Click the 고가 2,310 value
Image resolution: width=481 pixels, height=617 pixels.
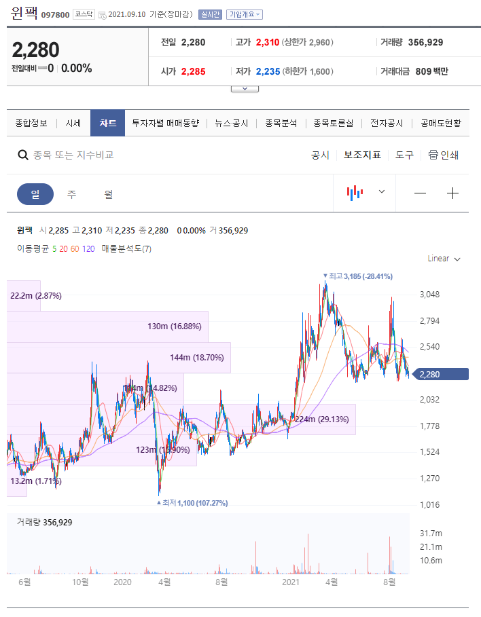click(268, 42)
